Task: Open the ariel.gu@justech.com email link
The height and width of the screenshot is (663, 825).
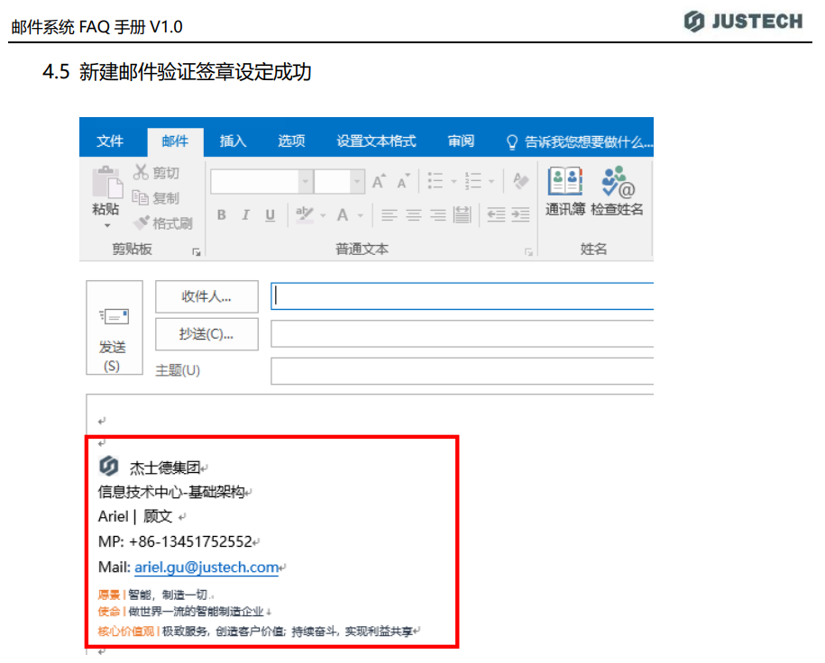Action: click(x=206, y=568)
